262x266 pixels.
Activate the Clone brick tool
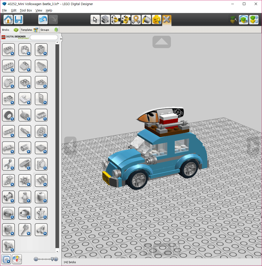point(105,20)
